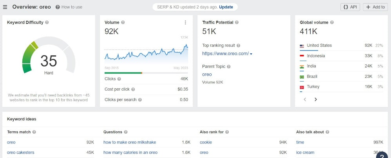The width and height of the screenshot is (391, 158).
Task: Open the Volume card three-dot menu
Action: 185,22
